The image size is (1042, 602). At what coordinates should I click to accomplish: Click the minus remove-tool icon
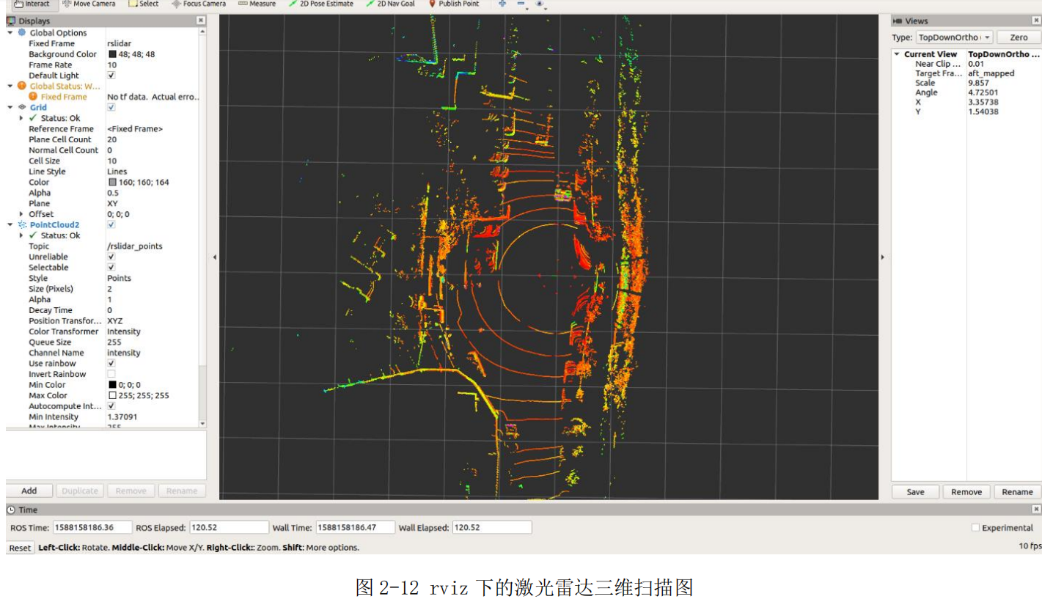point(521,4)
